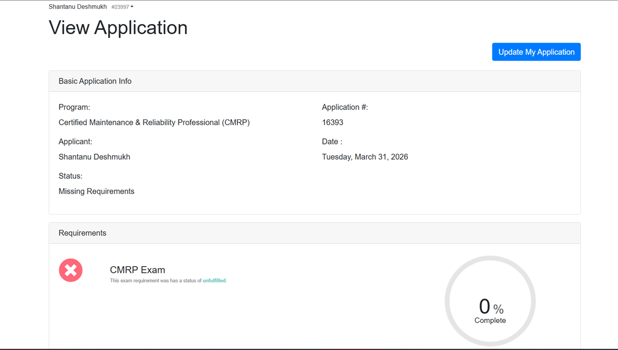618x350 pixels.
Task: Click the applicant name under Applicant
Action: [94, 157]
